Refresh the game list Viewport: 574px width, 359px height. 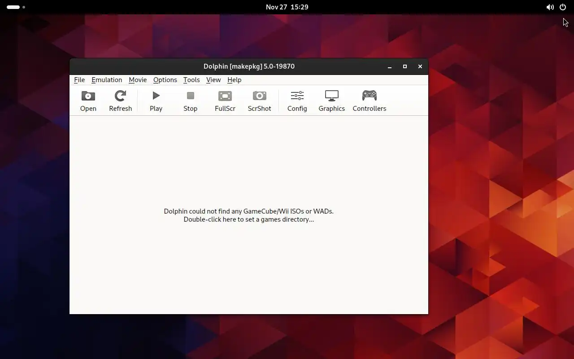(120, 101)
